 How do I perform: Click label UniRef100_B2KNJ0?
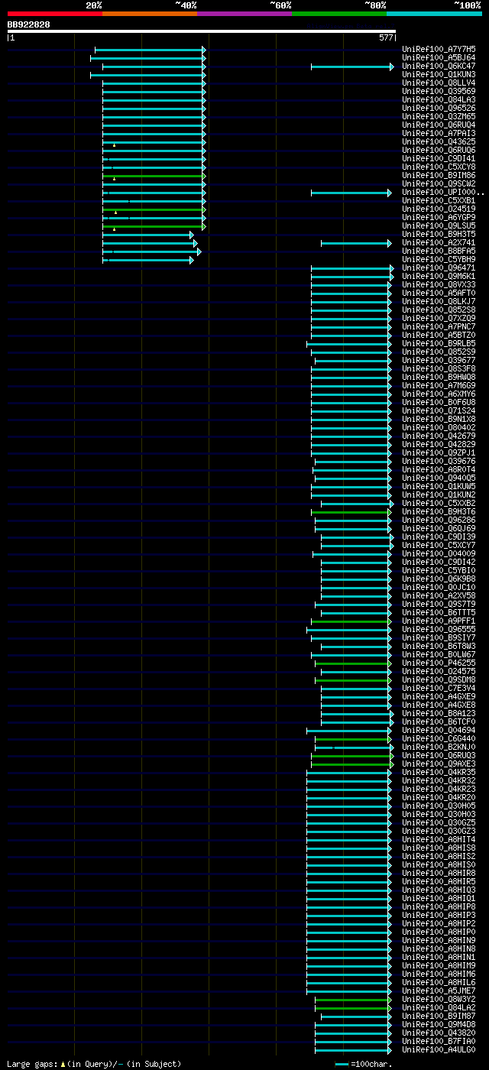coord(439,747)
